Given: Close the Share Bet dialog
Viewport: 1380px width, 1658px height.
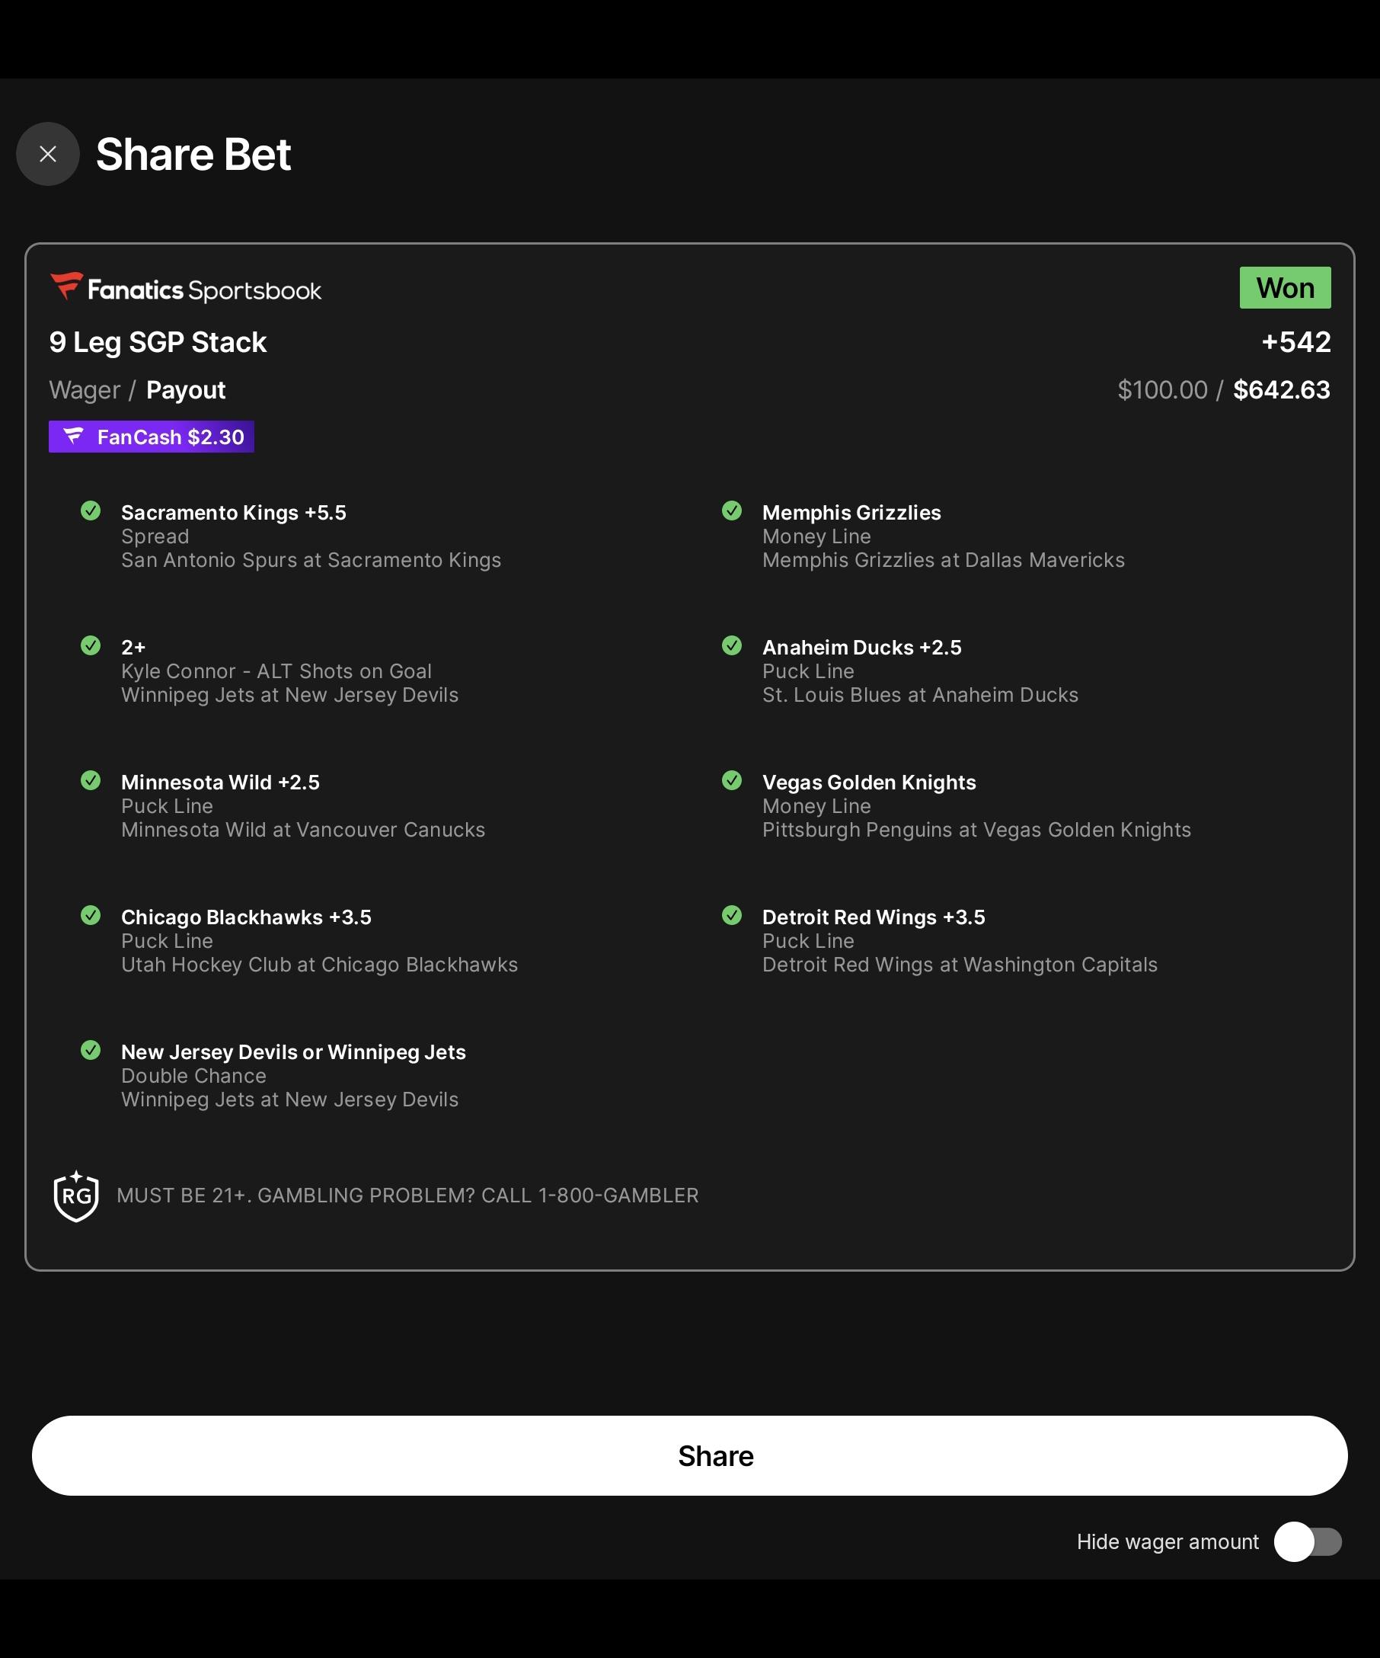Looking at the screenshot, I should pyautogui.click(x=47, y=154).
